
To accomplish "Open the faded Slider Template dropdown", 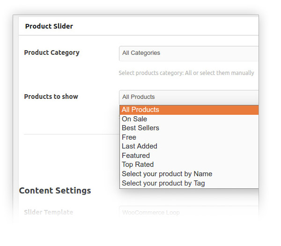I will (x=188, y=212).
